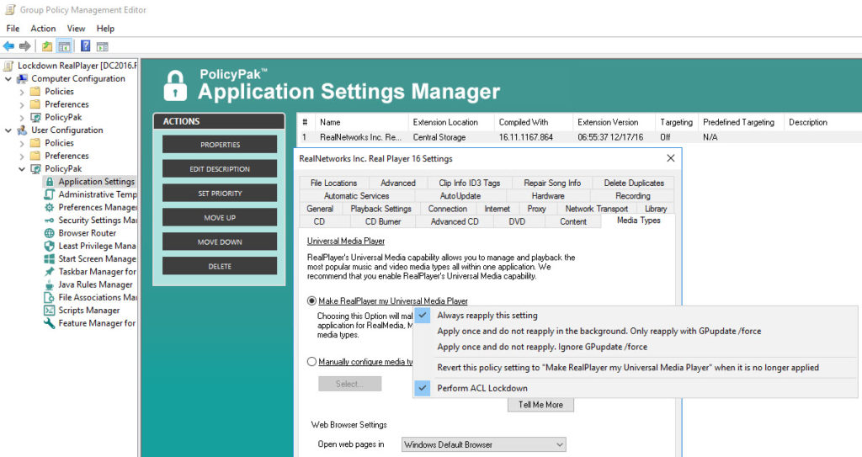Switch to the Clip Info ID3 Tags tab
The width and height of the screenshot is (862, 457).
[x=470, y=183]
